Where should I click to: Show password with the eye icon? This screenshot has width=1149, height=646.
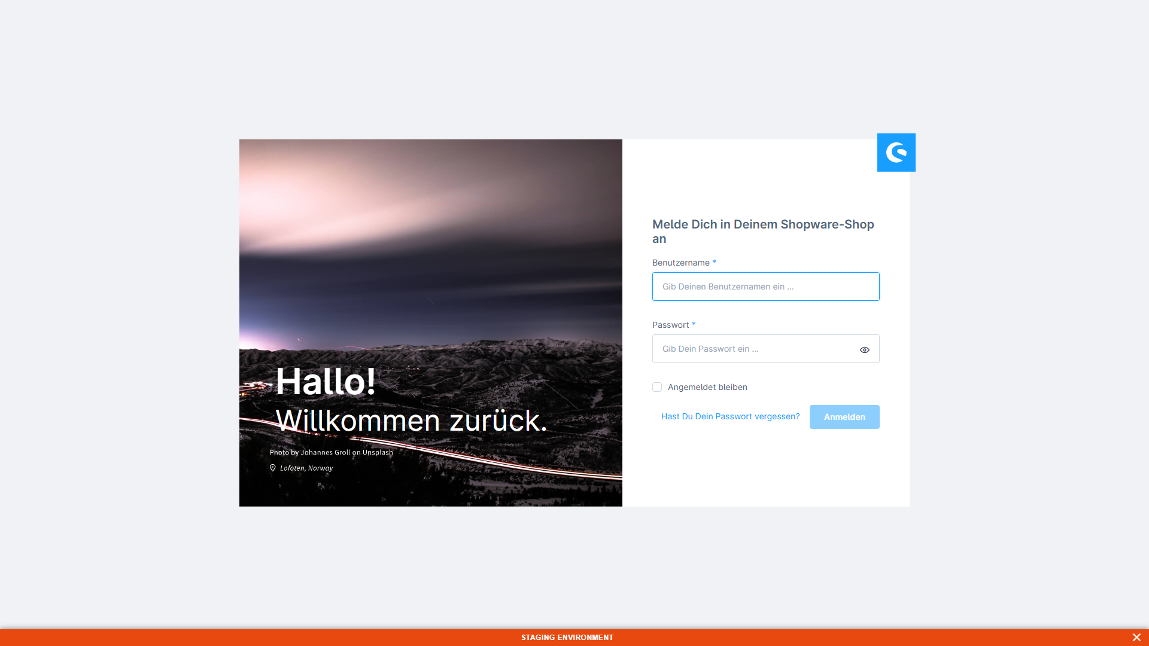tap(865, 350)
